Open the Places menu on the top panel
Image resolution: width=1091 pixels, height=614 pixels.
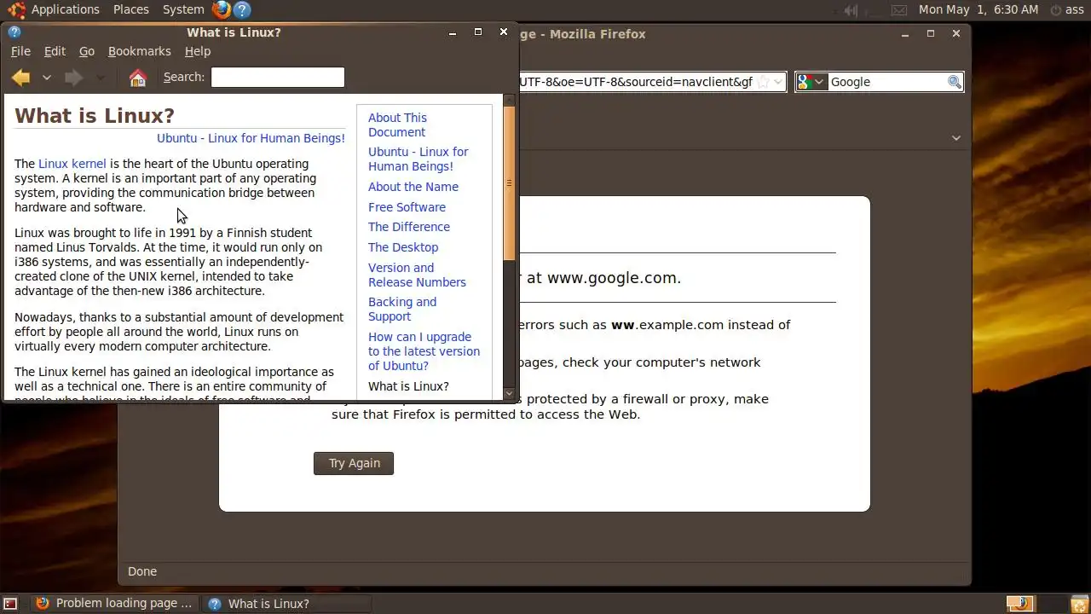(131, 9)
